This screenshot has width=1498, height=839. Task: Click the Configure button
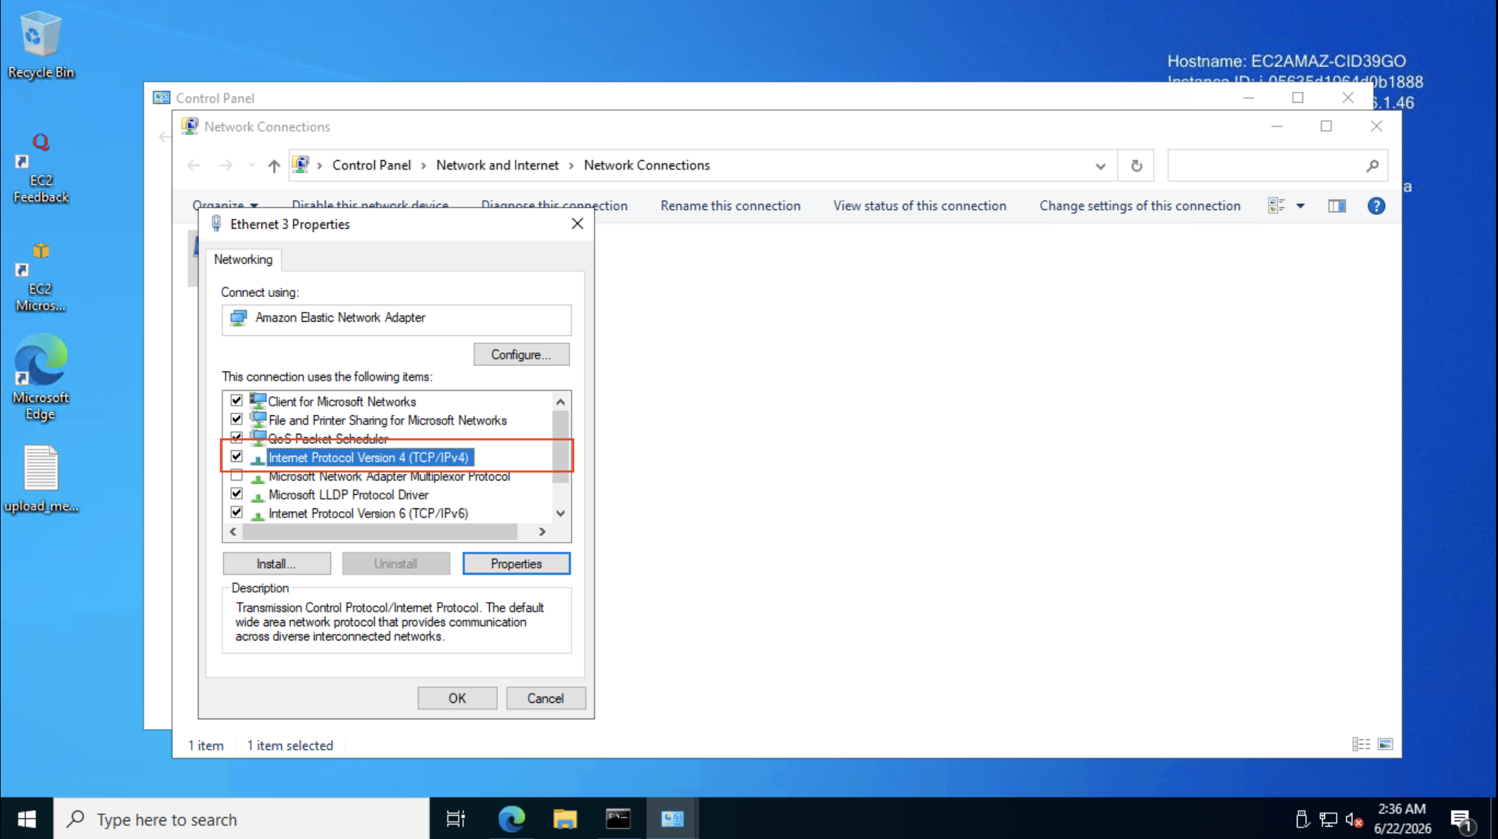point(521,354)
